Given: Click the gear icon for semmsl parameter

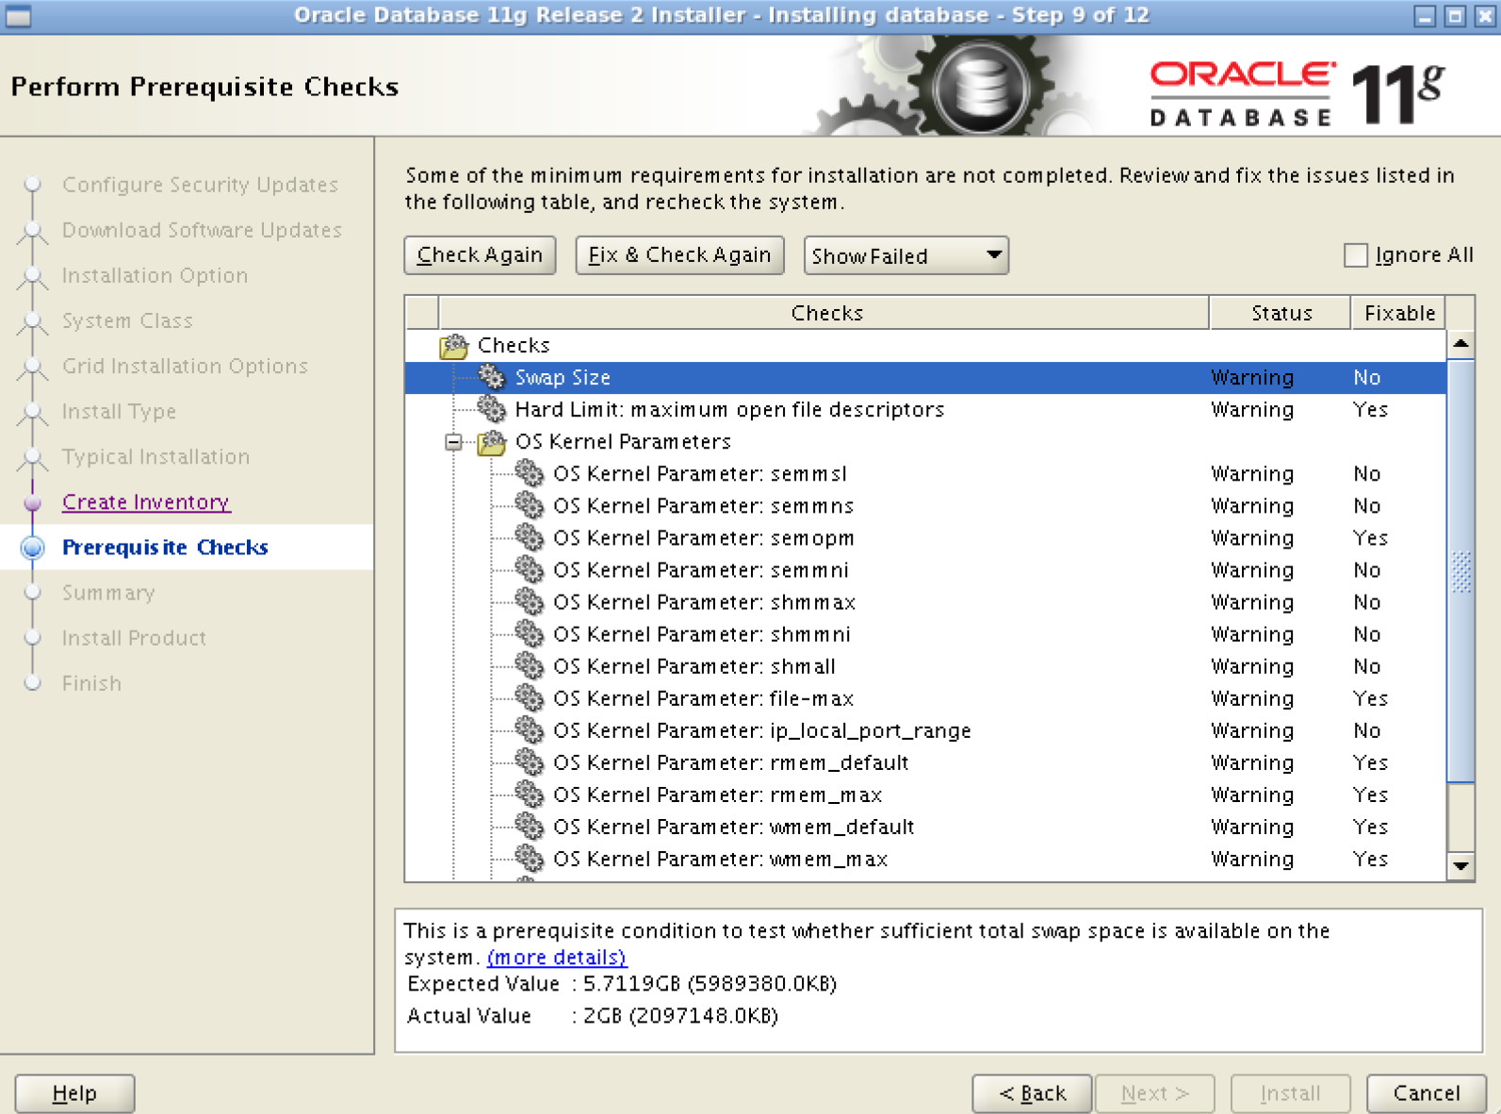Looking at the screenshot, I should [x=530, y=473].
